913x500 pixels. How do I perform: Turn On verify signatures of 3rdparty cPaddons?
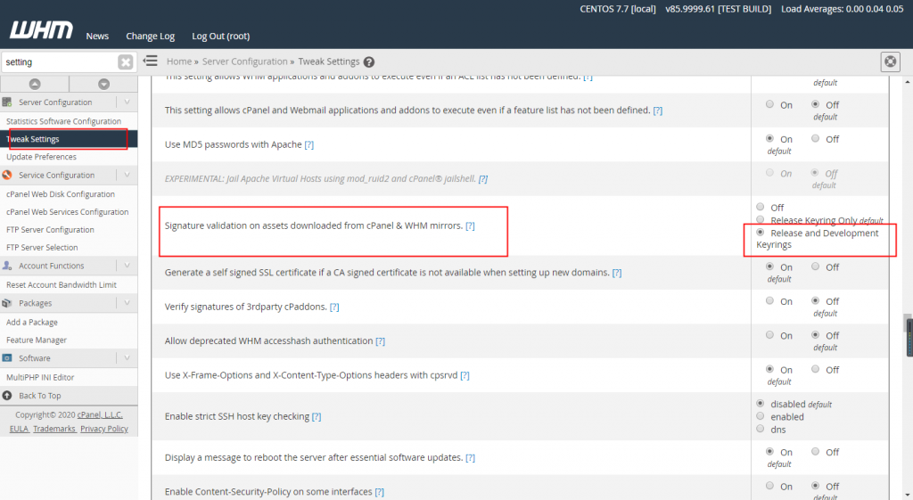(x=769, y=301)
